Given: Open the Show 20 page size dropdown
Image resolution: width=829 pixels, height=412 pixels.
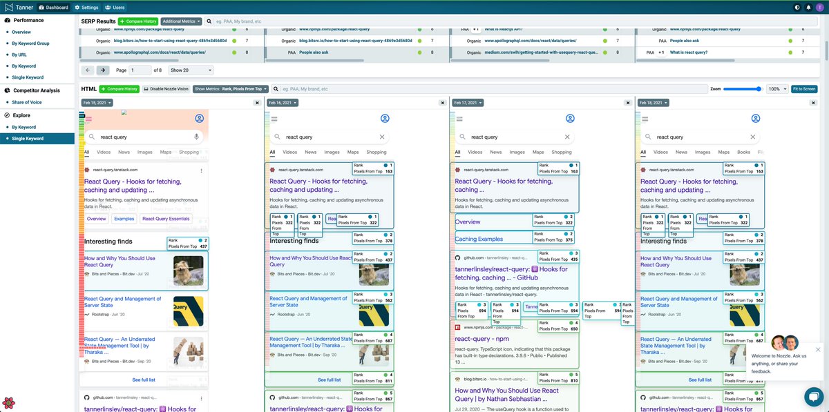Looking at the screenshot, I should pyautogui.click(x=191, y=70).
